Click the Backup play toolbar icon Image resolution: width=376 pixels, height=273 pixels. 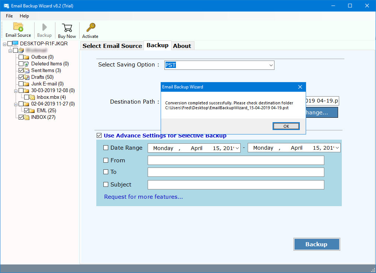pyautogui.click(x=44, y=27)
